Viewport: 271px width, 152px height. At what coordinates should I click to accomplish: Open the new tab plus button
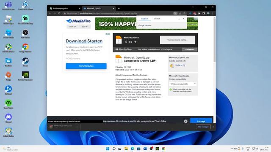pyautogui.click(x=119, y=8)
